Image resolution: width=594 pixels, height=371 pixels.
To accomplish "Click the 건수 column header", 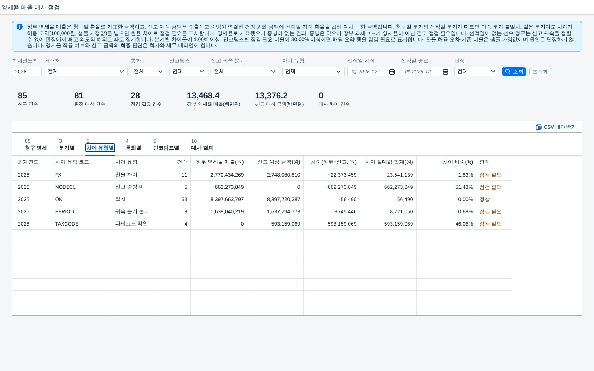I will point(173,162).
